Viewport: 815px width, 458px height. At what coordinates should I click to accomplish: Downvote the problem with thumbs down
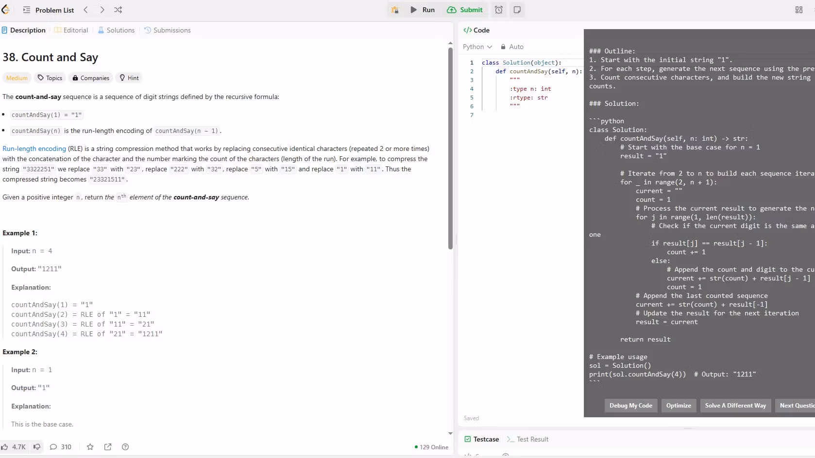(37, 447)
